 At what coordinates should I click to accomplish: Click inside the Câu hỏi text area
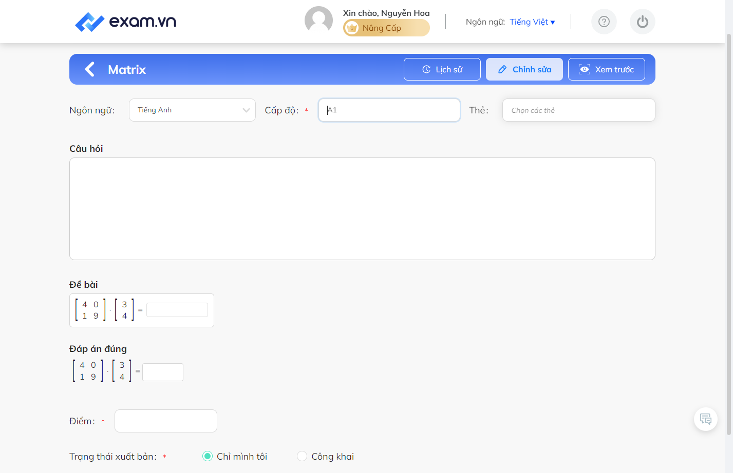pyautogui.click(x=362, y=209)
